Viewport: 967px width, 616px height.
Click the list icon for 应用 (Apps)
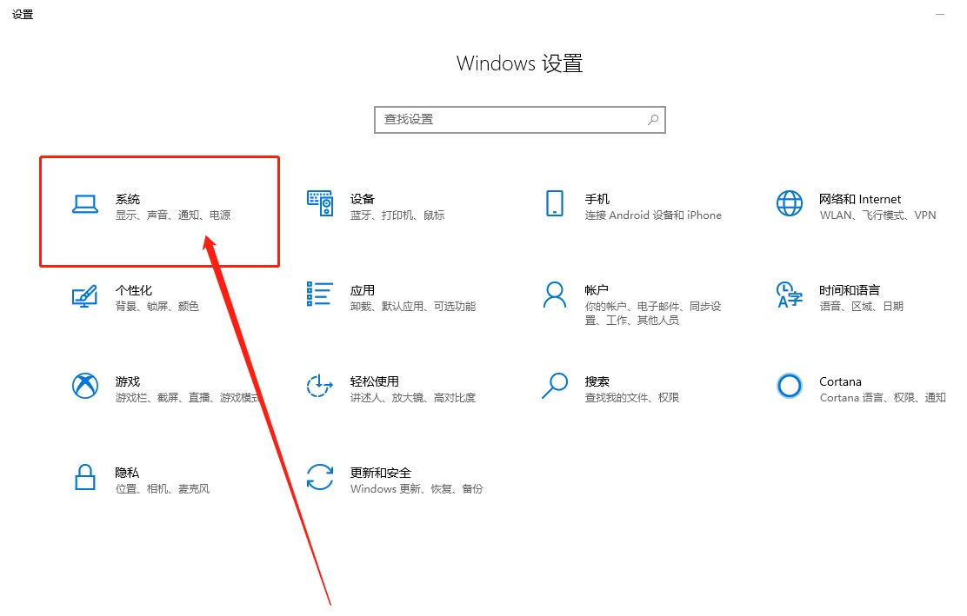click(x=320, y=295)
